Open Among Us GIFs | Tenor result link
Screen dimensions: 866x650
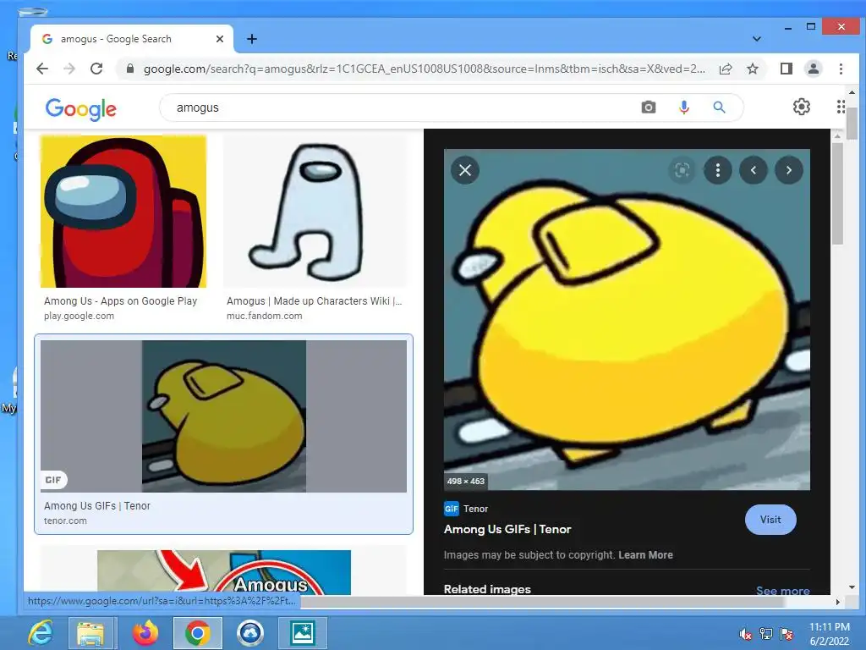point(97,506)
